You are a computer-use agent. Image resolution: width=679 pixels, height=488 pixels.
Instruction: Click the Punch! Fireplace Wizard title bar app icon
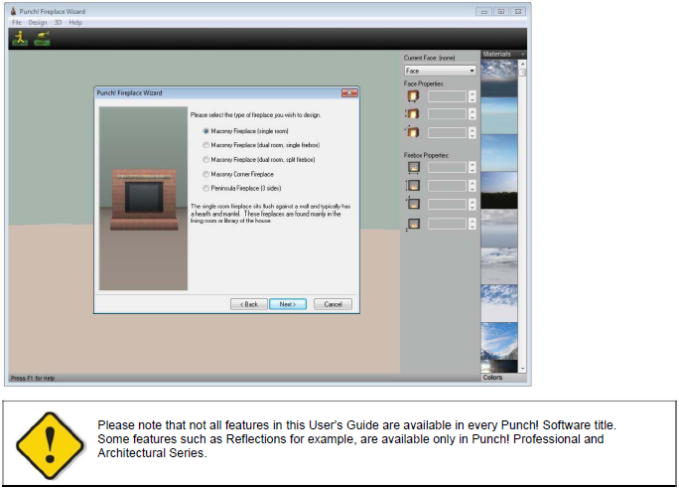(14, 11)
